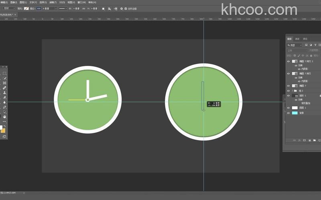Viewport: 321px width, 200px height.
Task: Hide the 椭圆 7 拷贝 2 layer
Action: pos(288,62)
